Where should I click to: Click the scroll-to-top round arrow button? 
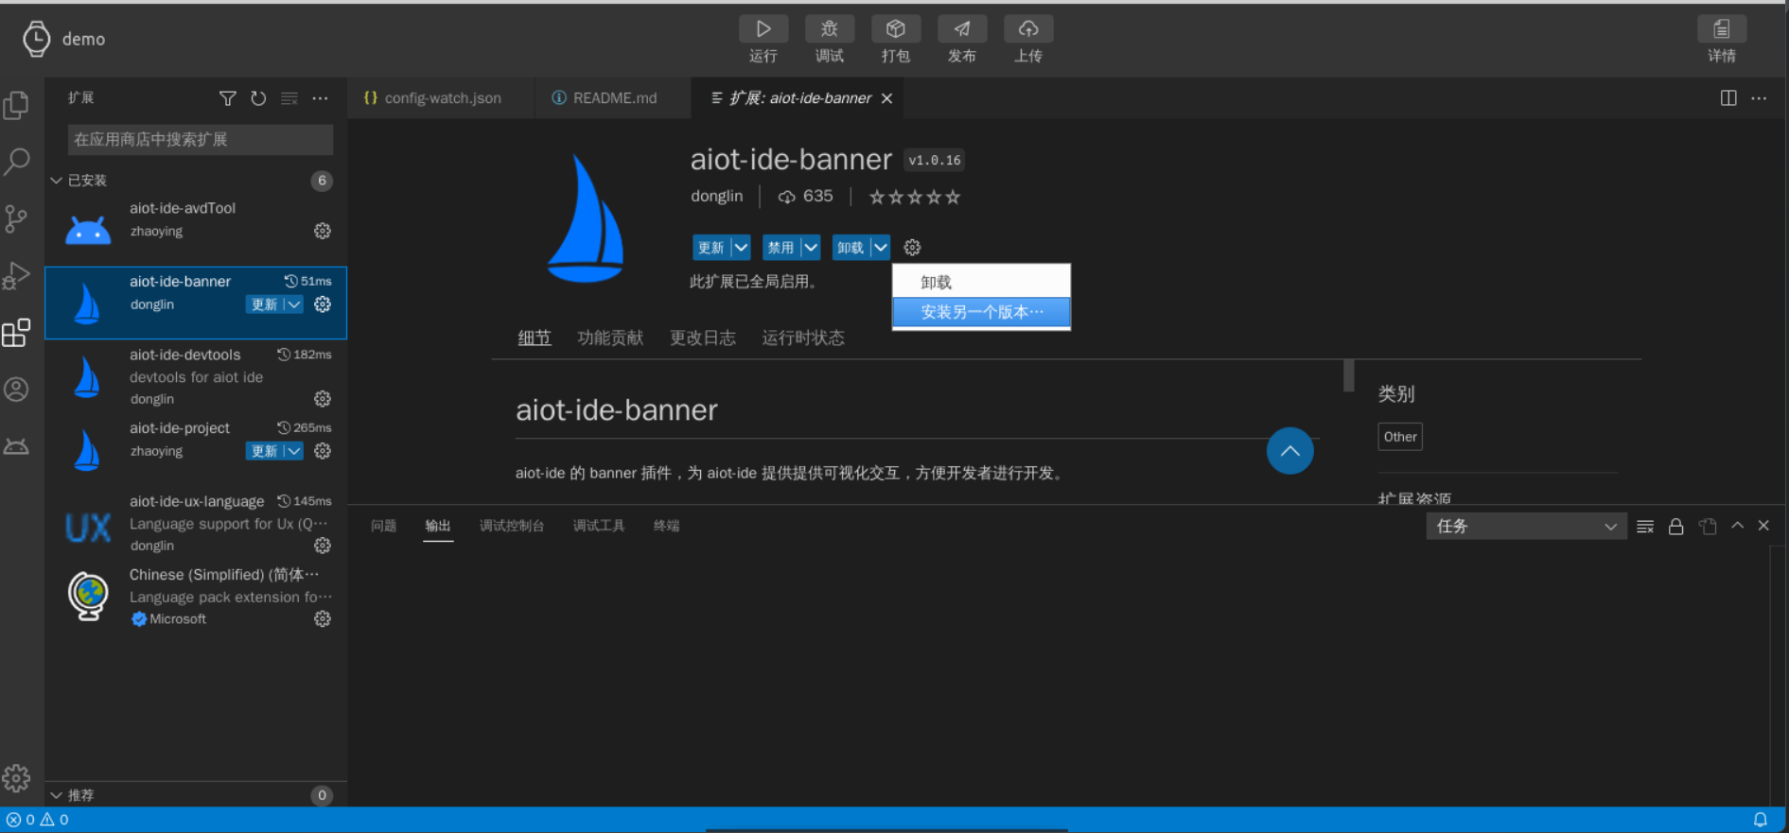(1289, 451)
